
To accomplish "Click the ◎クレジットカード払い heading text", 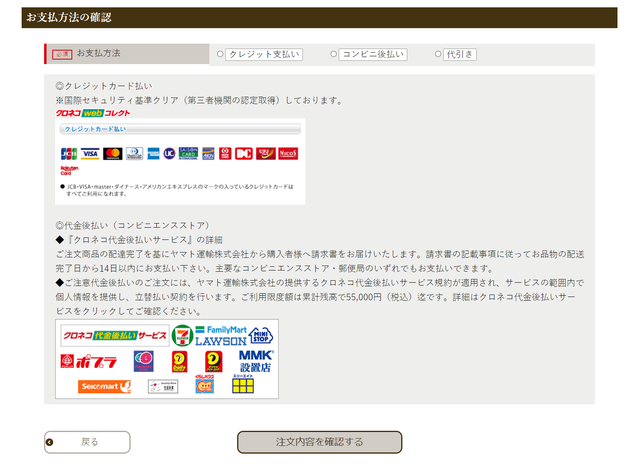I will click(104, 86).
